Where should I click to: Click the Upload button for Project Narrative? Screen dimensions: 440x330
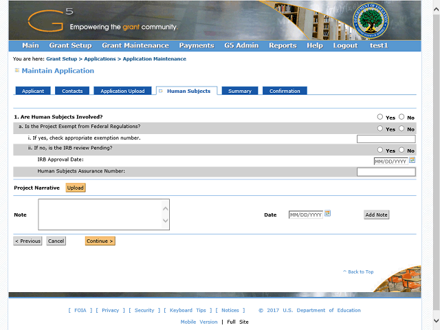point(76,188)
